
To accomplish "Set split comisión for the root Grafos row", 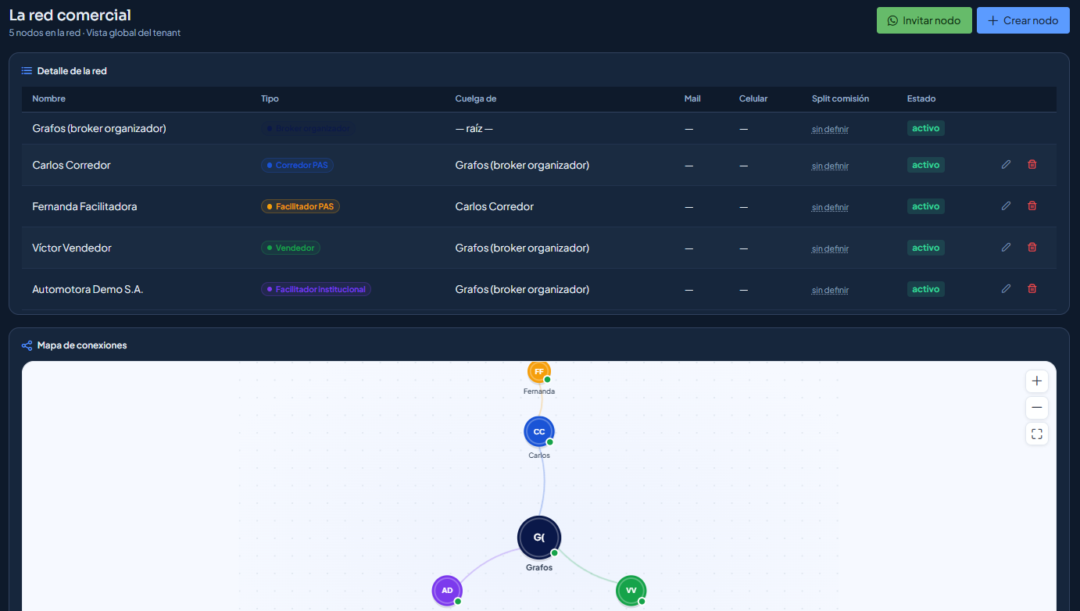I will coord(830,129).
